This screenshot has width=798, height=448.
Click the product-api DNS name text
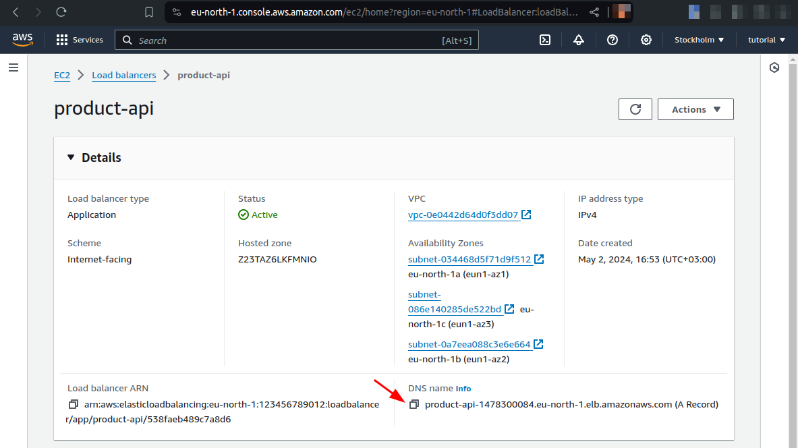coord(571,404)
